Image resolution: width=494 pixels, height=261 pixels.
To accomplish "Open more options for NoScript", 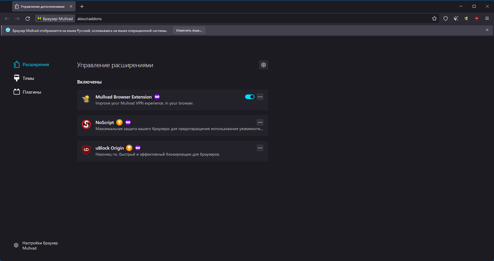I will point(260,122).
